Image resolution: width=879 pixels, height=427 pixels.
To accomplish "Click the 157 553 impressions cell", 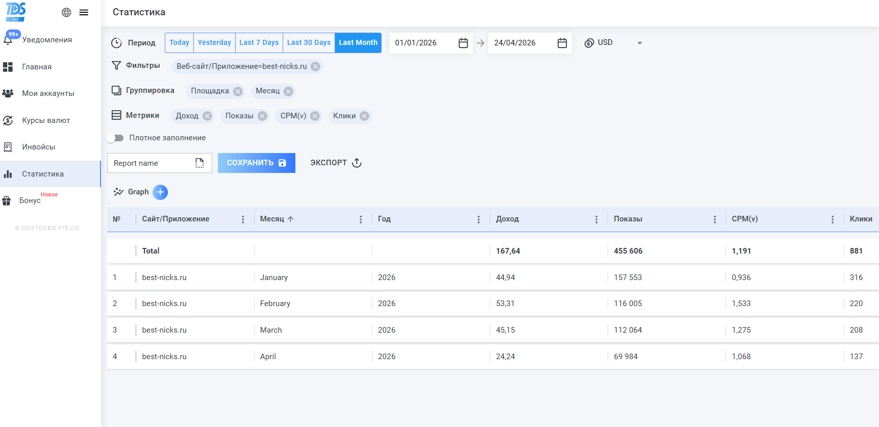I will [628, 278].
